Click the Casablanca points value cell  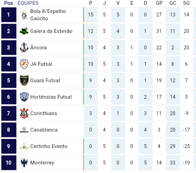pyautogui.click(x=91, y=130)
